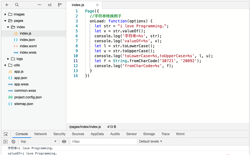Switch to the Sensor tab

tap(131, 134)
